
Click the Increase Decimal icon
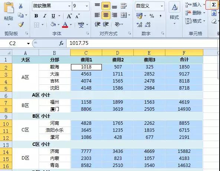point(139,25)
